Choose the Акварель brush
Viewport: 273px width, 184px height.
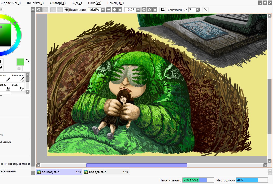[x=18, y=78]
